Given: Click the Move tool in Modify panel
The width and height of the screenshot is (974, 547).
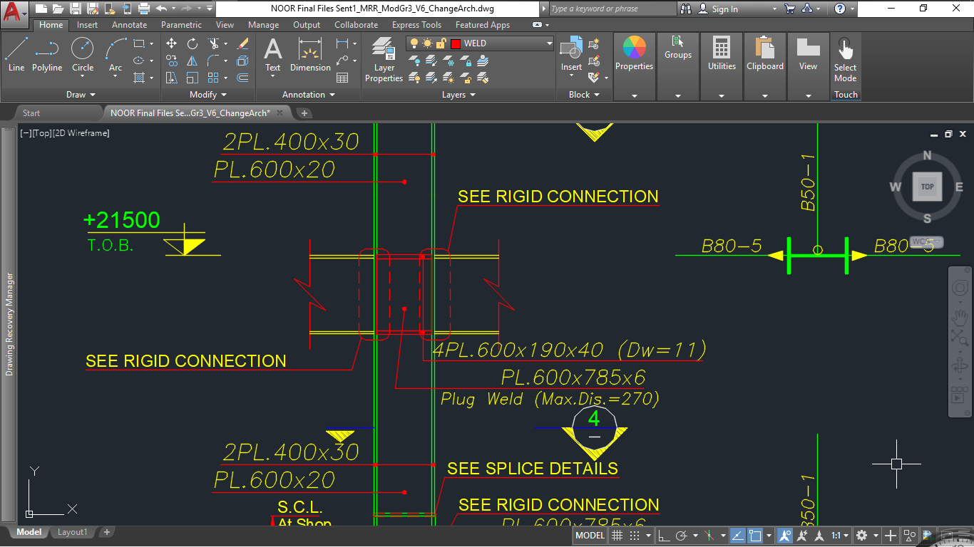Looking at the screenshot, I should pyautogui.click(x=172, y=43).
